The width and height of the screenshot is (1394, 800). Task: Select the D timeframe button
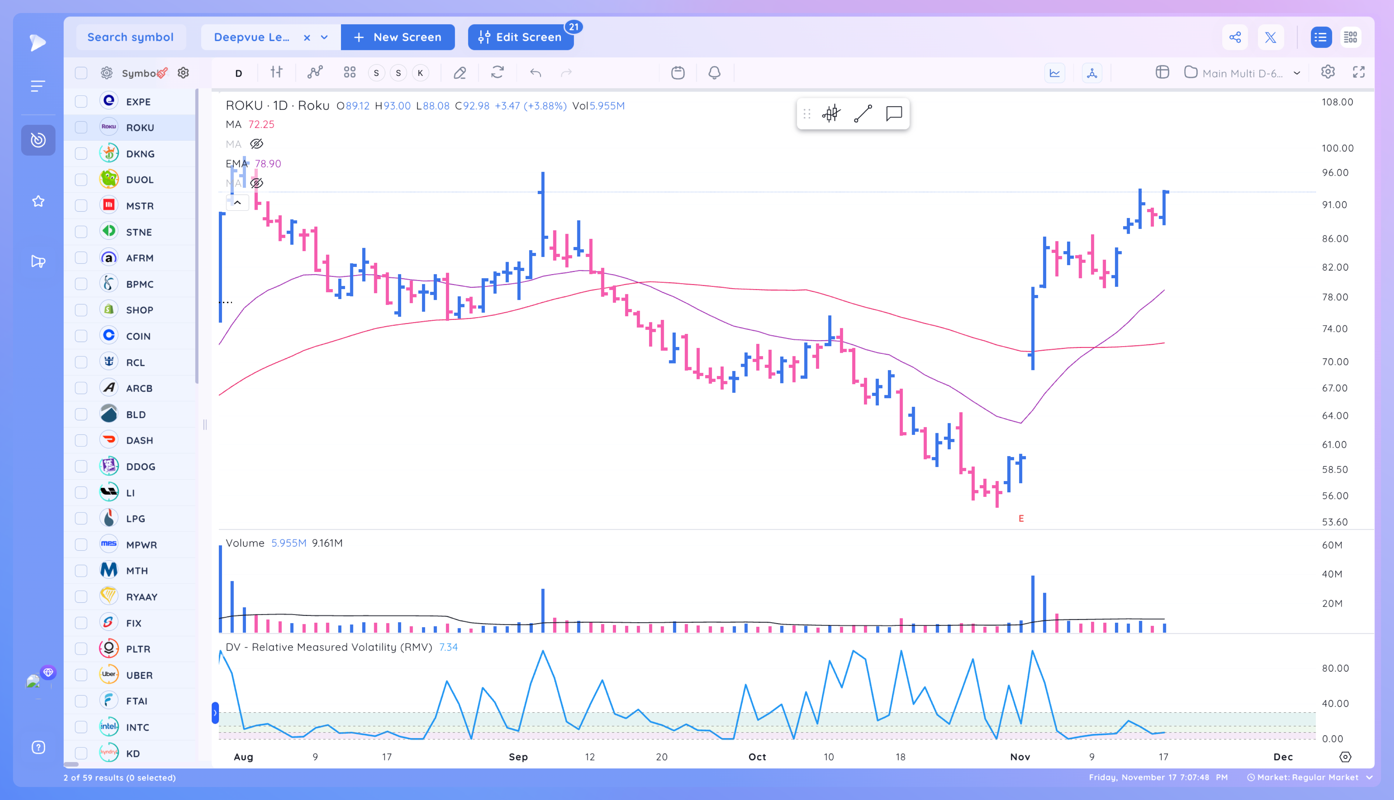pyautogui.click(x=239, y=73)
